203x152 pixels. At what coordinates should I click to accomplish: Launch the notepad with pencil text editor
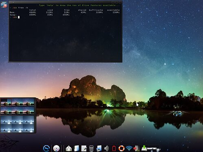pos(84,148)
